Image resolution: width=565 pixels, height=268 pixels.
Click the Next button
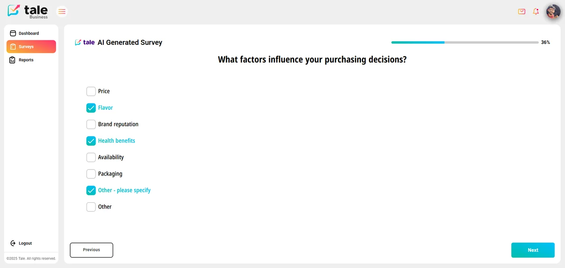[533, 250]
